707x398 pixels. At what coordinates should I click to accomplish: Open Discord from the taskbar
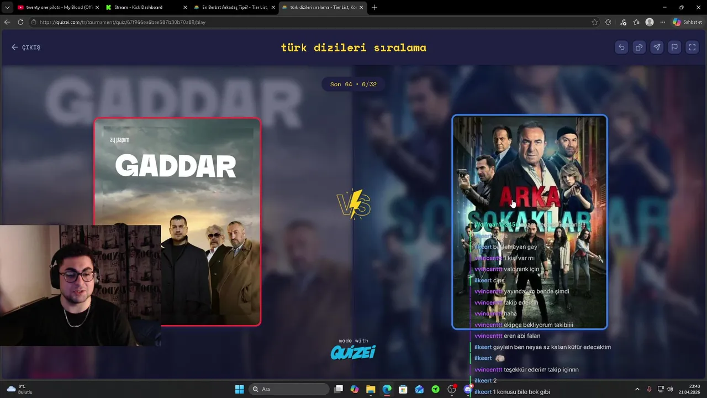(468, 389)
